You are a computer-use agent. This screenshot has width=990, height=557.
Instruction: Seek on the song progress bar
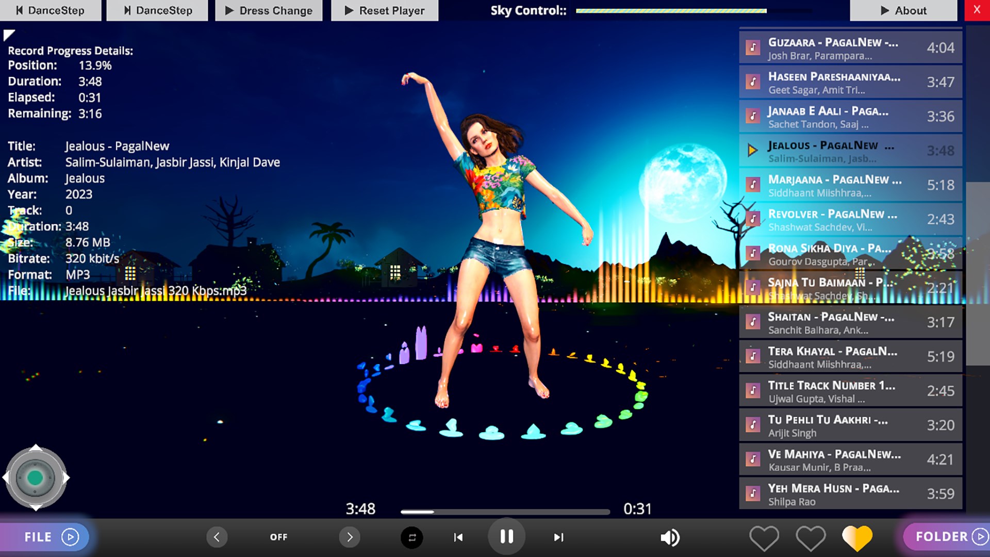pos(505,512)
